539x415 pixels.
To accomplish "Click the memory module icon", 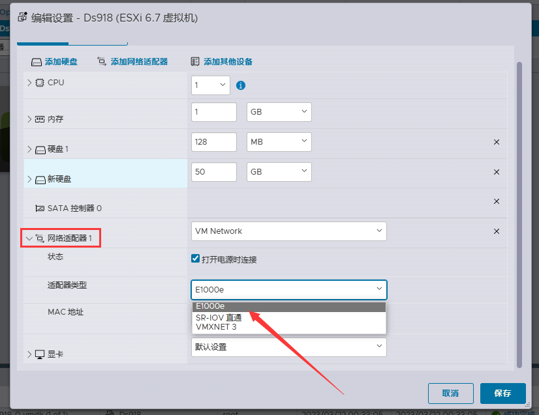I will coord(40,119).
